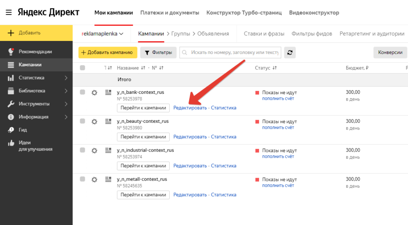Viewport: 408px width, 225px height.
Task: Click the Гид rocket icon
Action: pyautogui.click(x=11, y=130)
